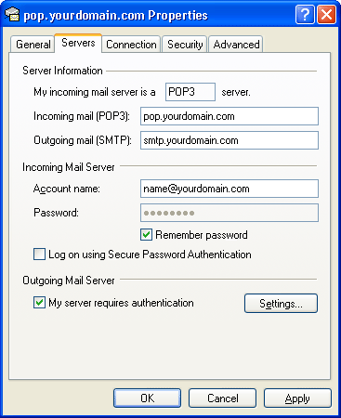Toggle the Remember password checkbox
This screenshot has height=418, width=341.
pyautogui.click(x=146, y=235)
